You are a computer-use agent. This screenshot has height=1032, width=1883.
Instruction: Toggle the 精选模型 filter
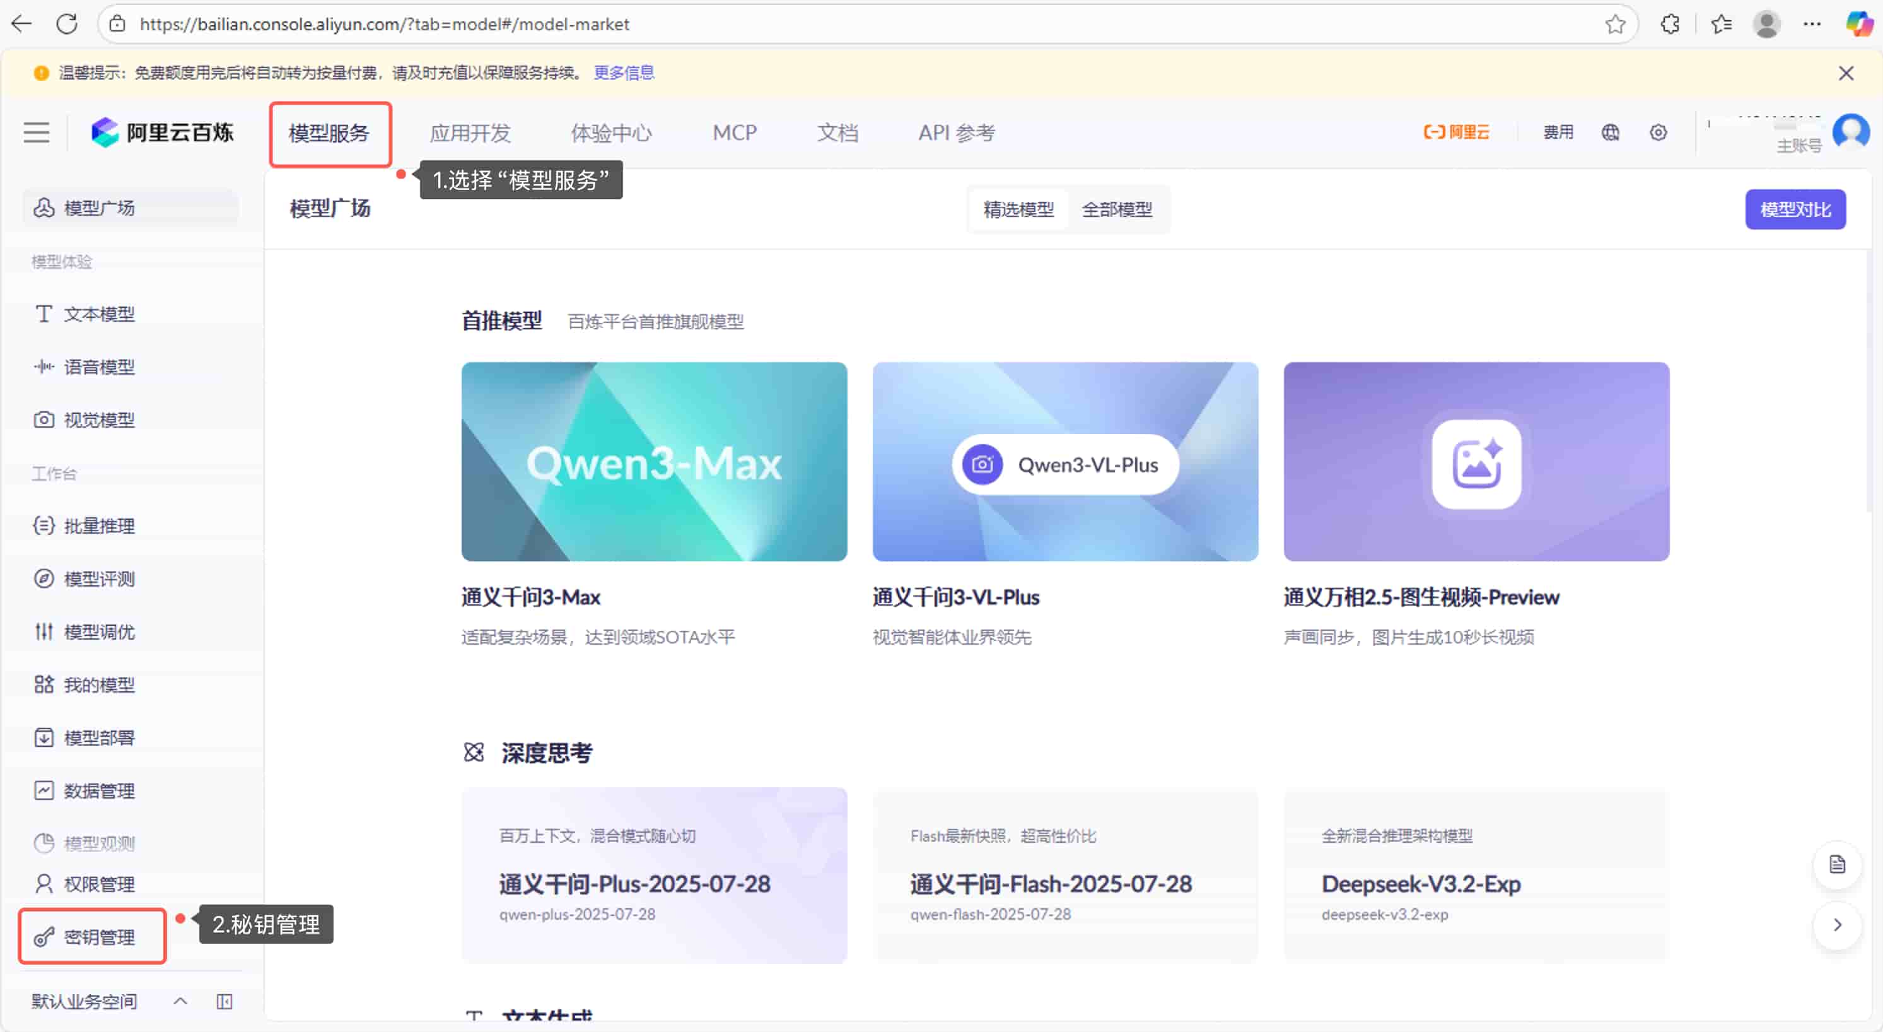[x=1018, y=209]
